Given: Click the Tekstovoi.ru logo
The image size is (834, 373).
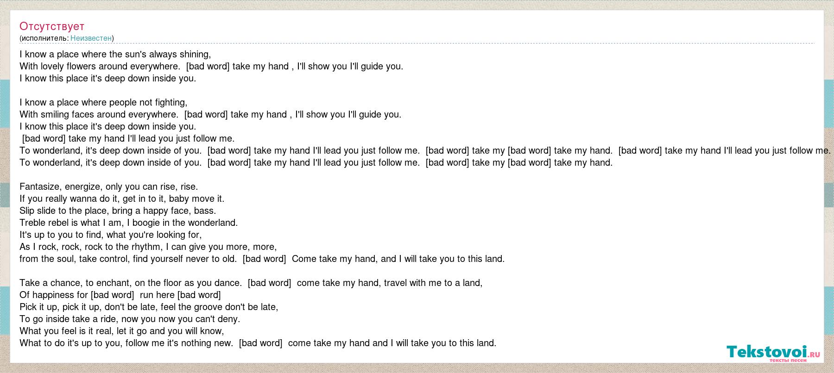Looking at the screenshot, I should (773, 353).
